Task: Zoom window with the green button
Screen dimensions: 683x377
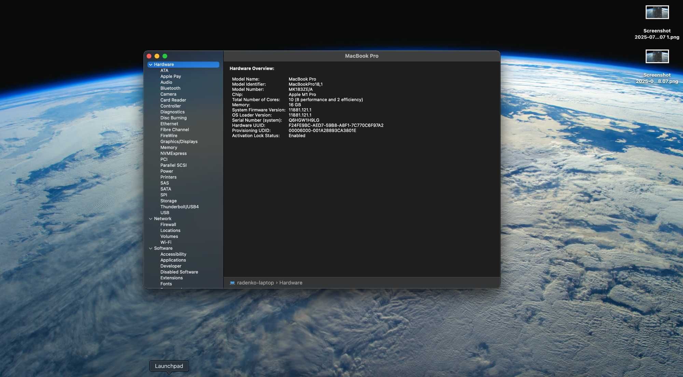Action: pyautogui.click(x=165, y=56)
